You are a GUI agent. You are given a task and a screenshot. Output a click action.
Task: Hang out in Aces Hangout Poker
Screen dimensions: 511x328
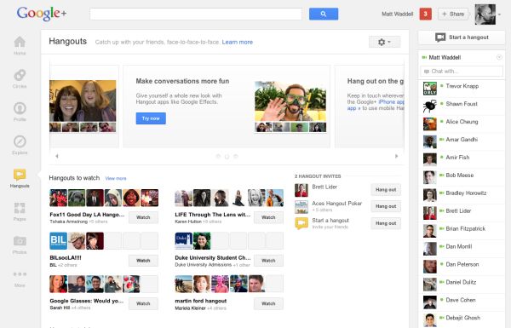coord(386,206)
